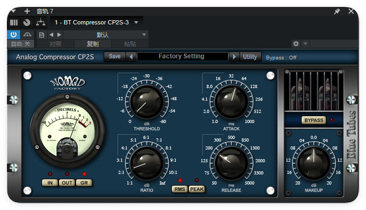Click the 1000 mark on ATTACK scale

pyautogui.click(x=249, y=121)
